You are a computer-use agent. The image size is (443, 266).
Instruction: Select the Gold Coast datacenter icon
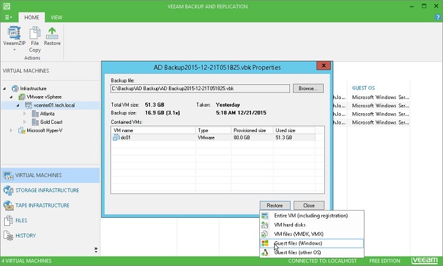click(x=35, y=122)
